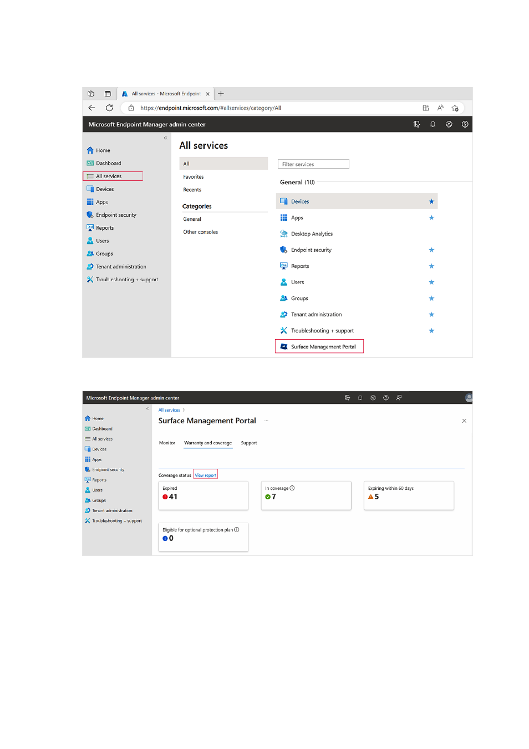Toggle favorite star for Reports service
This screenshot has width=529, height=749.
click(x=431, y=266)
